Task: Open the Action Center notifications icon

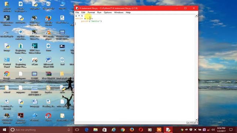Action: (231, 130)
